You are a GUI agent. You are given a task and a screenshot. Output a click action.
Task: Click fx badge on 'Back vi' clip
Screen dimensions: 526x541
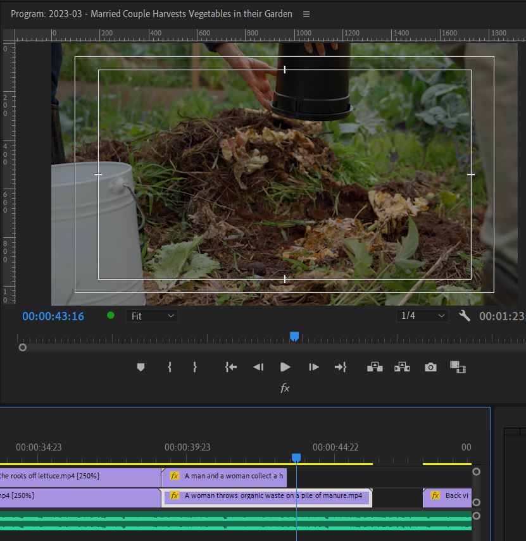click(x=435, y=495)
